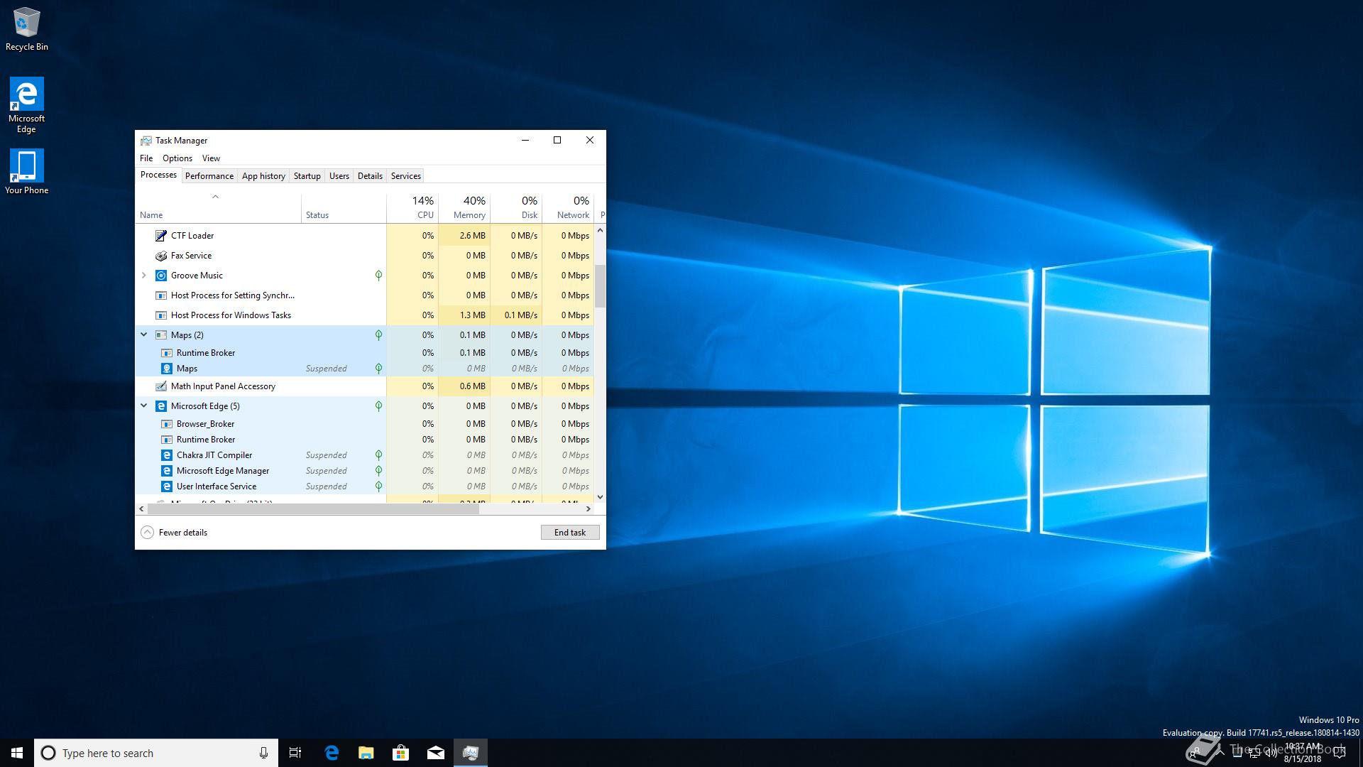Click the suspended Maps child process icon

(x=167, y=369)
